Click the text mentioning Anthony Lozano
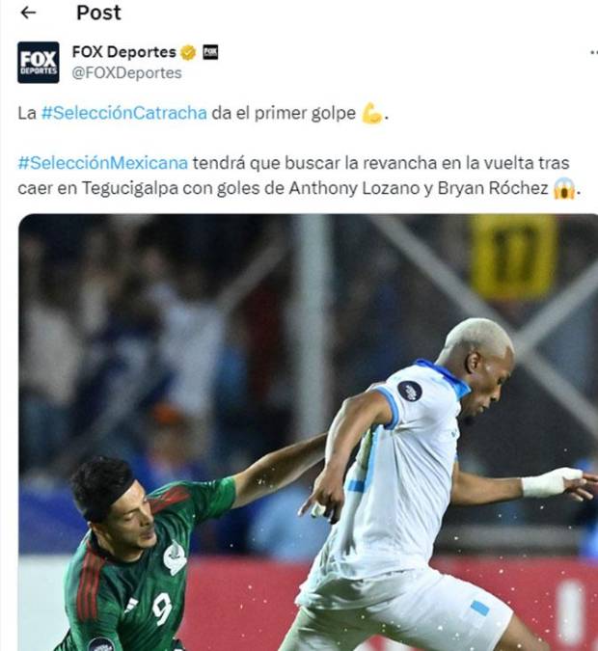598x651 pixels. 354,188
